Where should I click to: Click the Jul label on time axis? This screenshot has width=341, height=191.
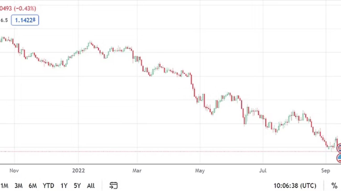(263, 171)
